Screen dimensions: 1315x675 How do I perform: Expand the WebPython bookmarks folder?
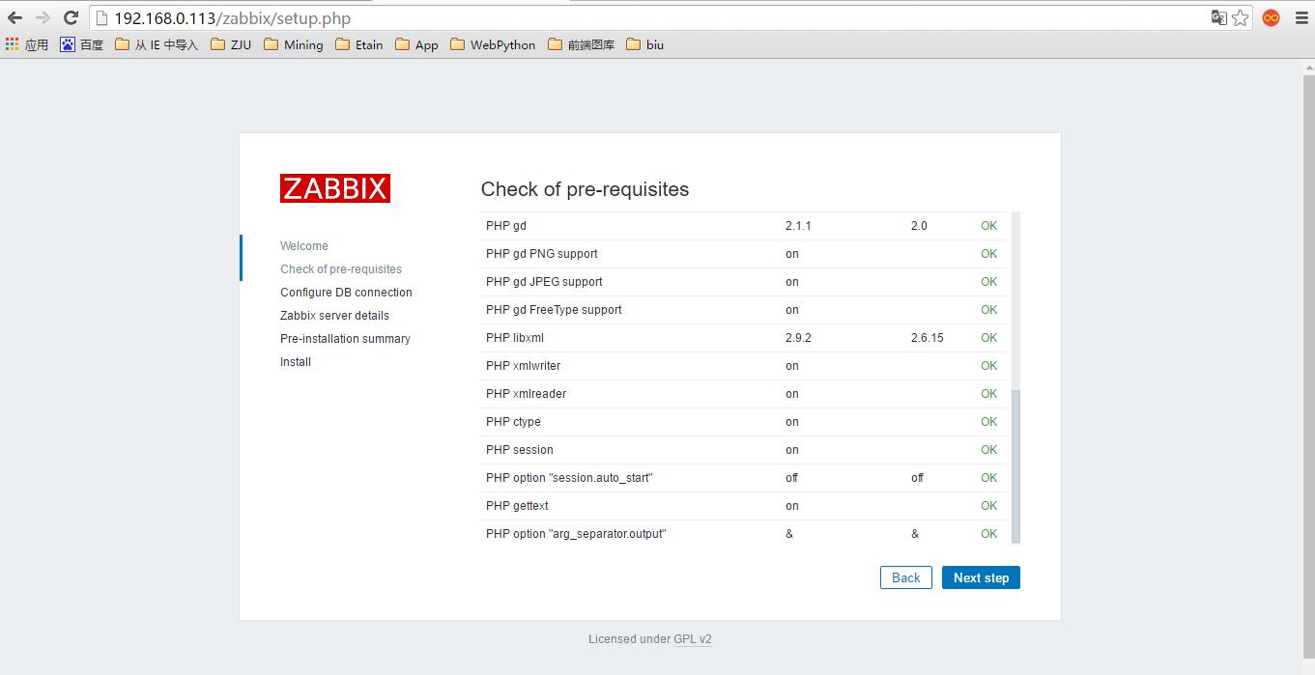pos(492,44)
